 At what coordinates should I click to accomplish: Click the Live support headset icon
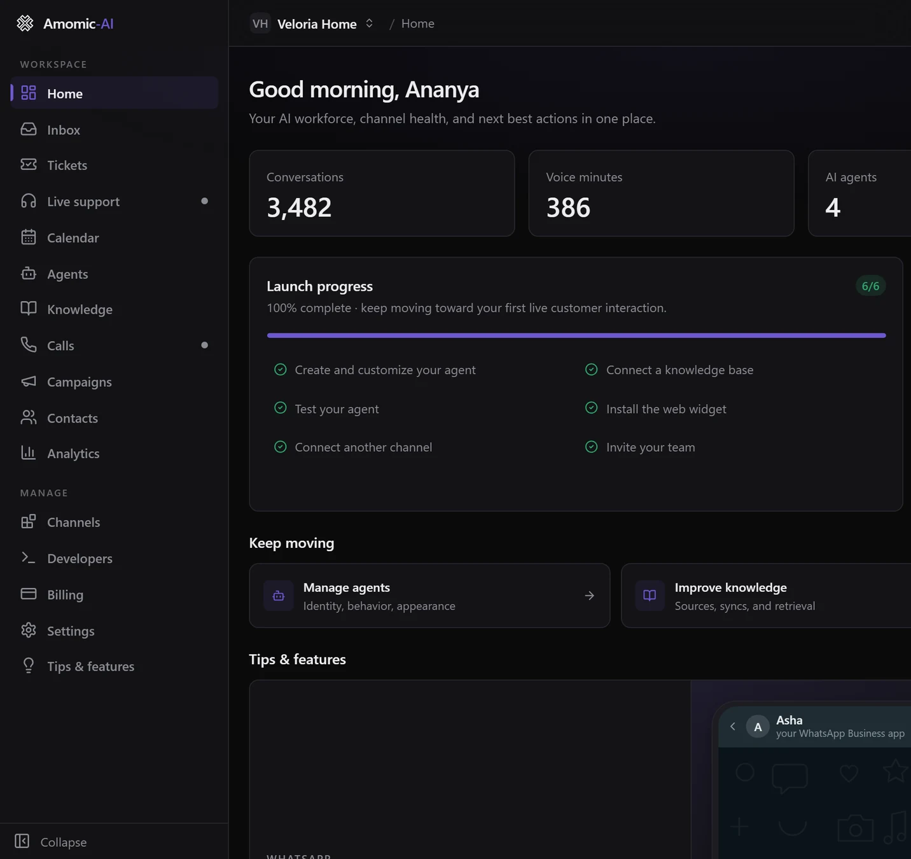pyautogui.click(x=29, y=201)
